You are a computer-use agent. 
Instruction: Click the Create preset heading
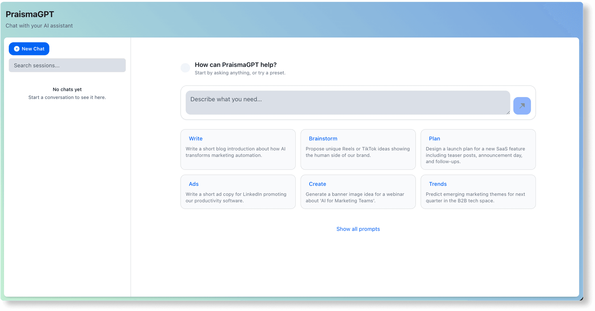point(317,184)
